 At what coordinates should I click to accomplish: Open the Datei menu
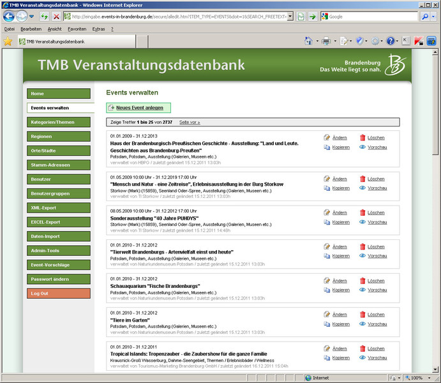(10, 29)
